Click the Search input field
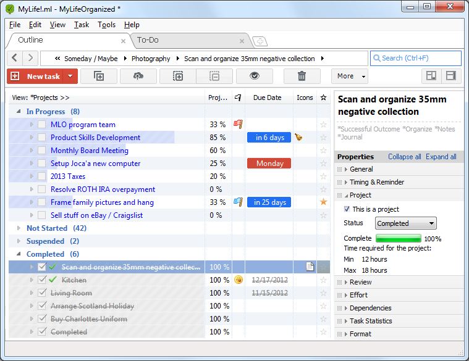 (416, 58)
